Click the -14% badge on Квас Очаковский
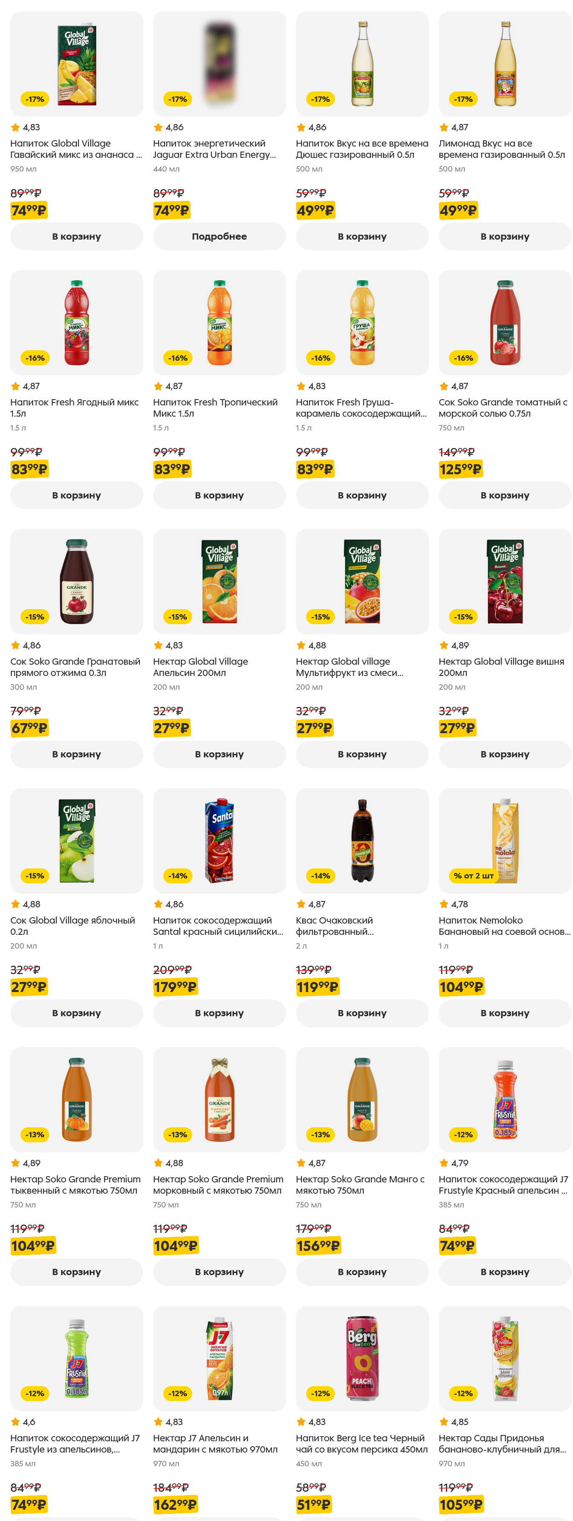 320,876
